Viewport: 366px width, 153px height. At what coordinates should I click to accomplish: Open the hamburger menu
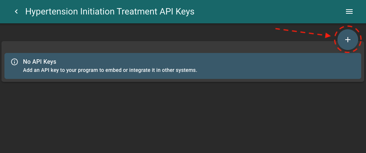(x=349, y=12)
